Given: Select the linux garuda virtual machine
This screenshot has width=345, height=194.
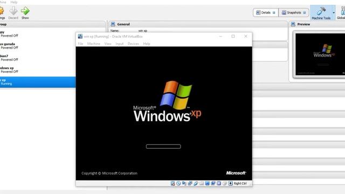Looking at the screenshot, I should point(37,46).
